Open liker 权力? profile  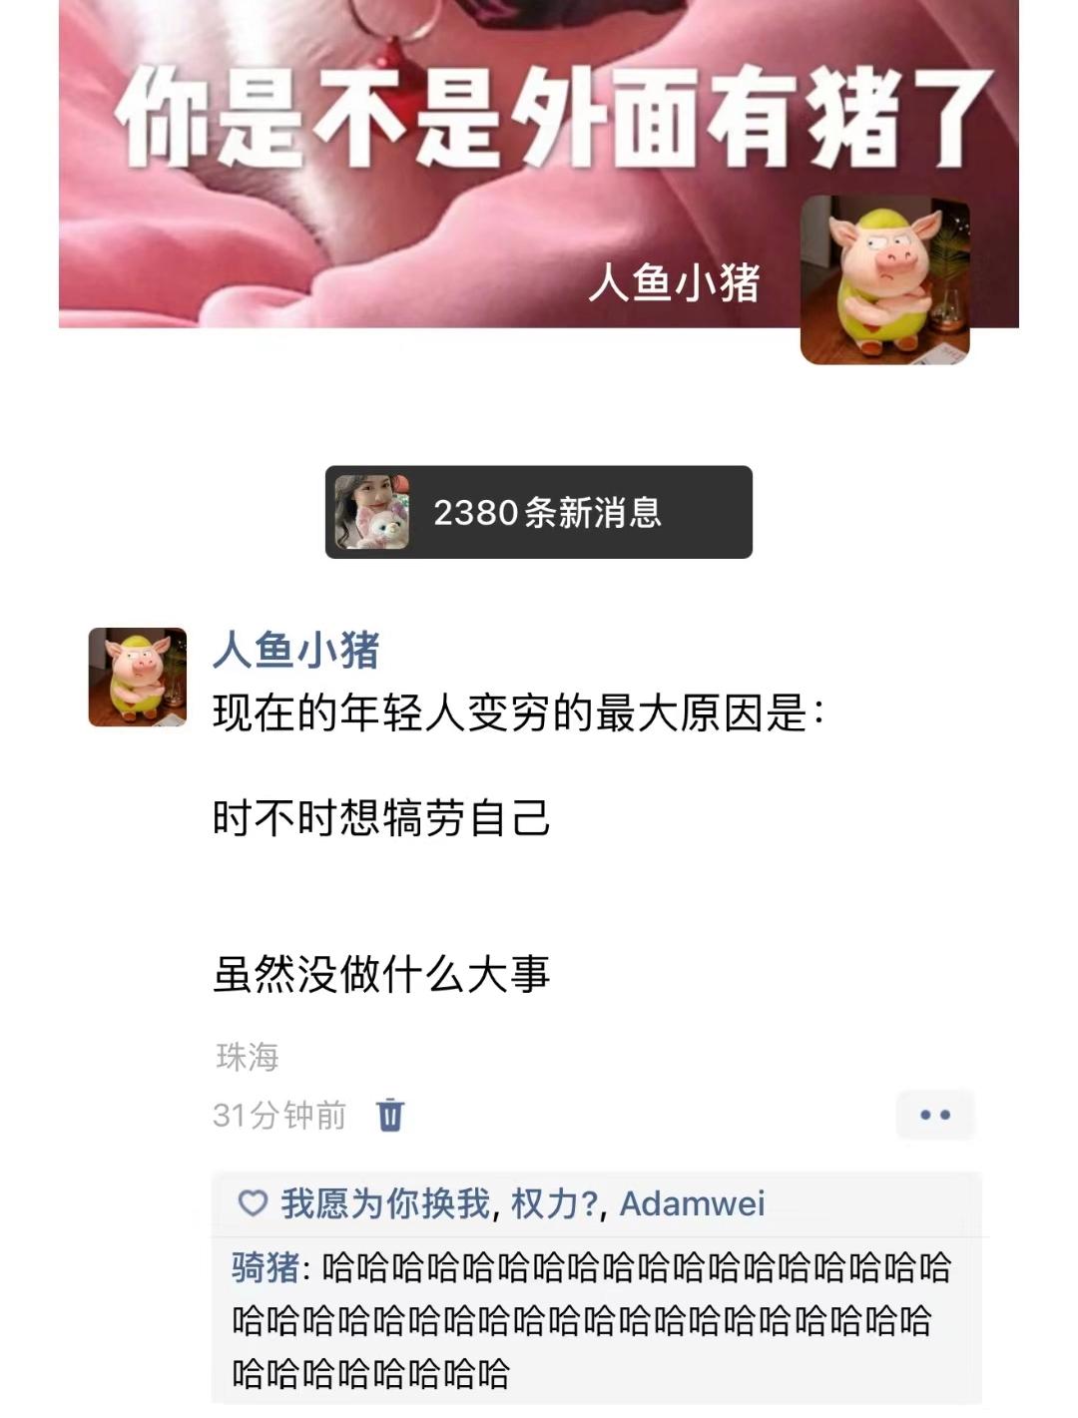(555, 1203)
